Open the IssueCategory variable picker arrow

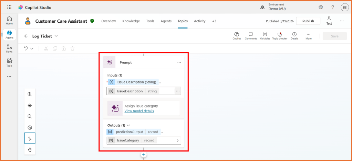click(x=177, y=141)
